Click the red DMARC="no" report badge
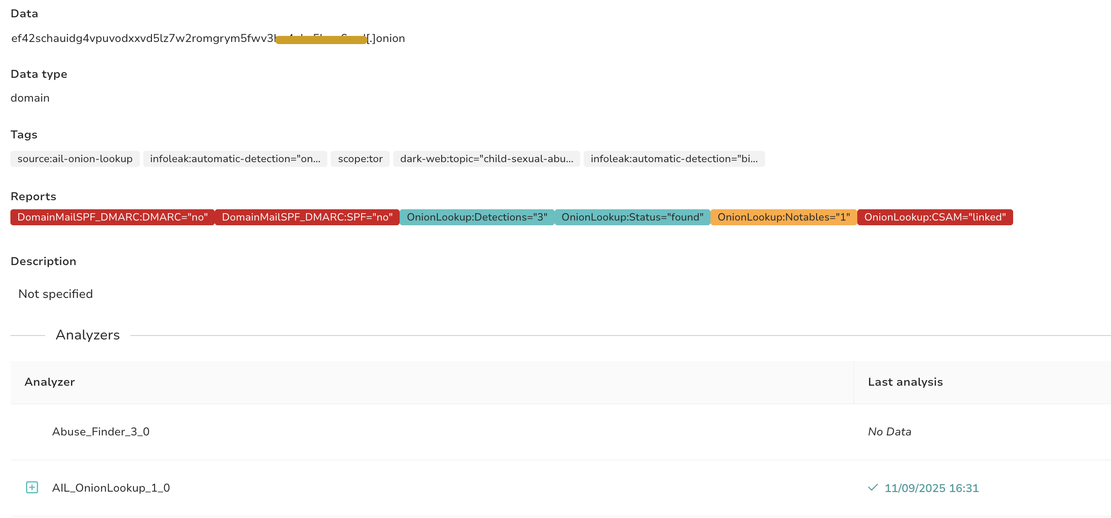The image size is (1111, 518). click(113, 217)
